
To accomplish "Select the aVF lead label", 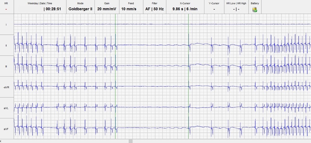I will [x=6, y=129].
